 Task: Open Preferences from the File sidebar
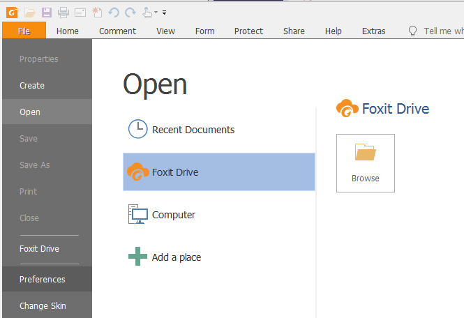[43, 280]
